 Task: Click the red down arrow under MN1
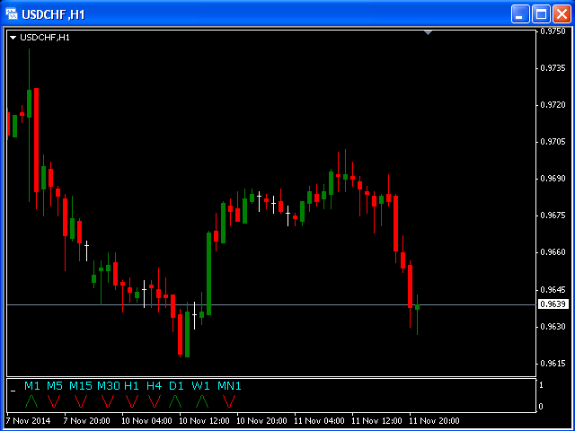[x=229, y=400]
